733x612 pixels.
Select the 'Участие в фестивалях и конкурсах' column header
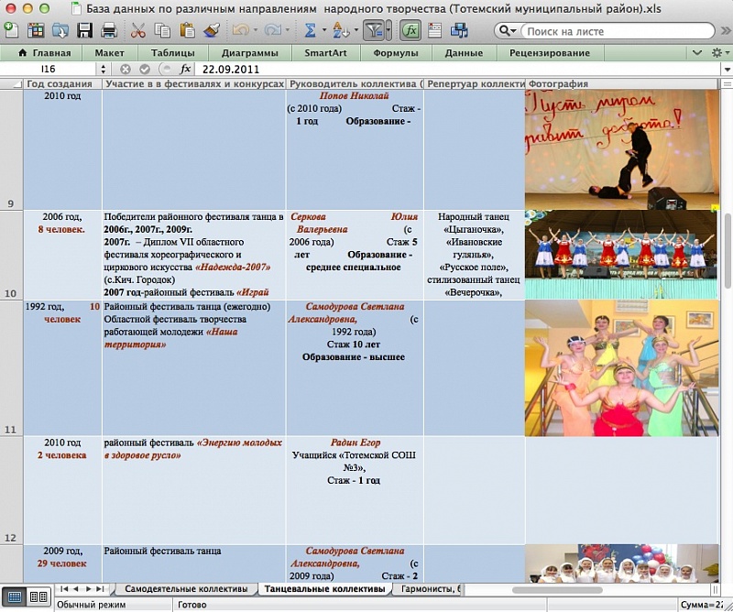point(194,83)
